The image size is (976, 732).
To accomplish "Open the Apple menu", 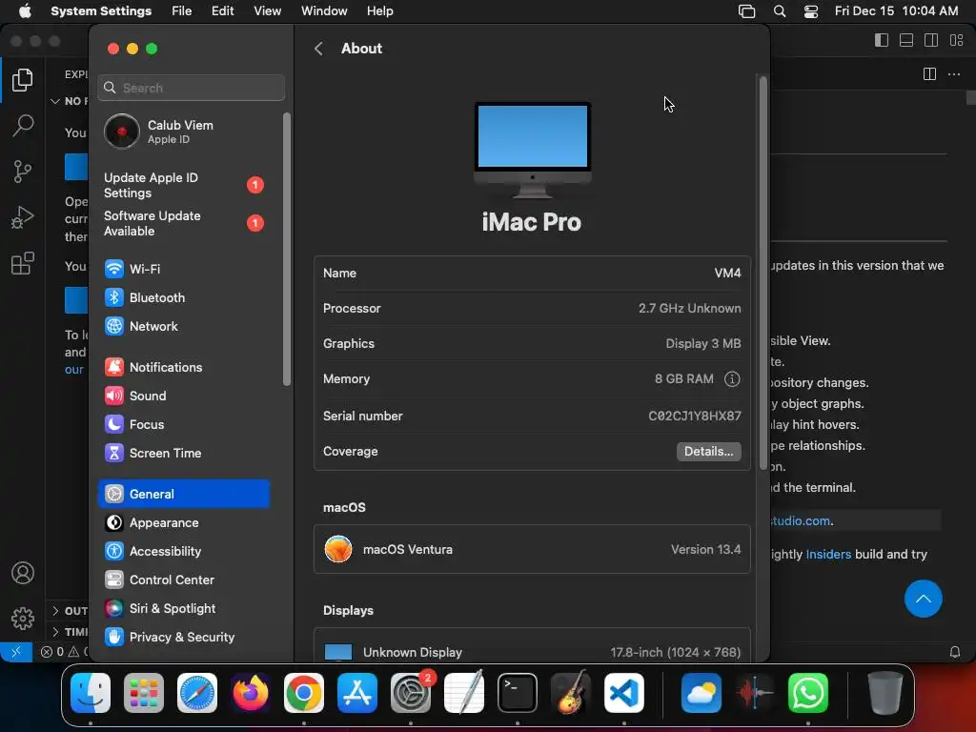I will click(25, 11).
